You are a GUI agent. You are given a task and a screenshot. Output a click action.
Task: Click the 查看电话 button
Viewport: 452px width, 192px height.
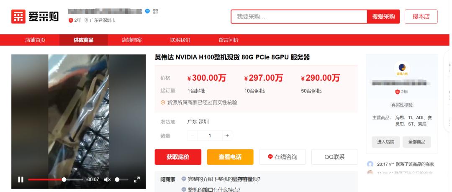[x=230, y=157]
